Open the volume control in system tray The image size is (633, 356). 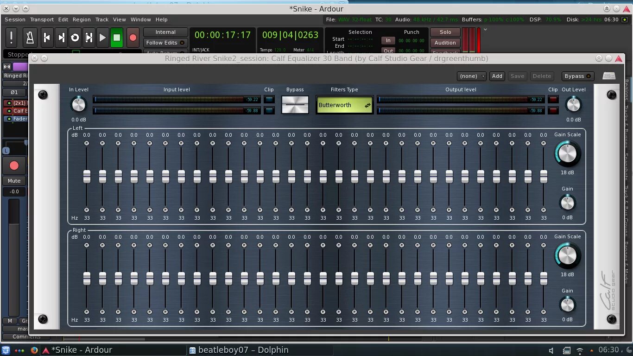(x=551, y=350)
